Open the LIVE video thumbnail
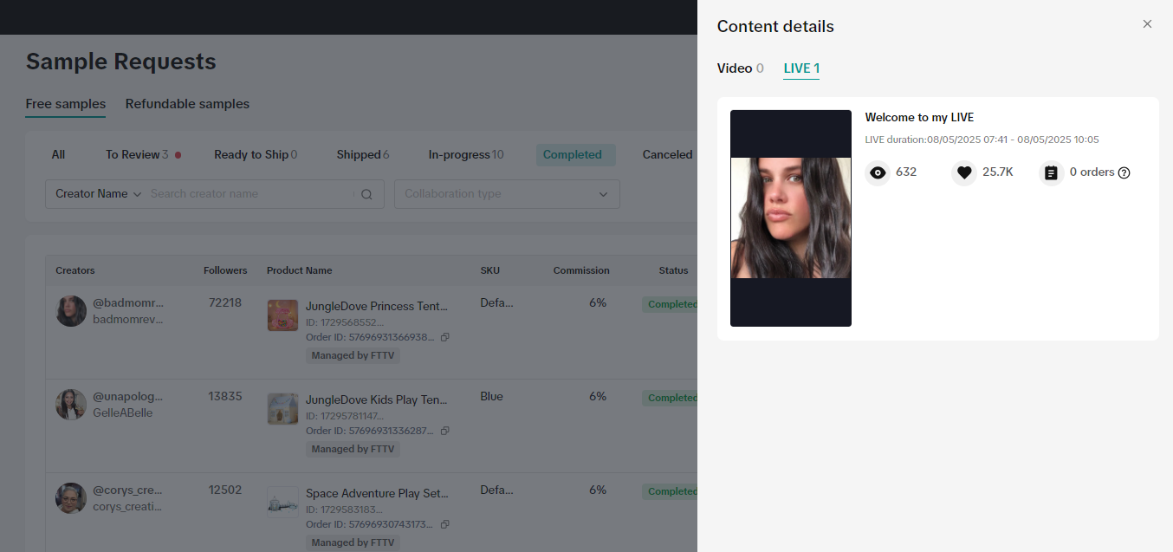 coord(790,218)
